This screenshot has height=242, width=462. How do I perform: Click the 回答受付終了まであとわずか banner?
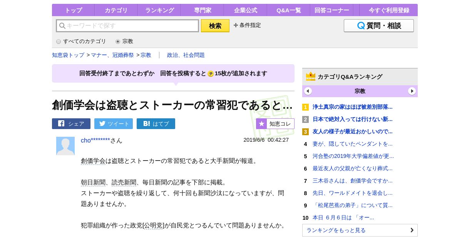coord(173,73)
